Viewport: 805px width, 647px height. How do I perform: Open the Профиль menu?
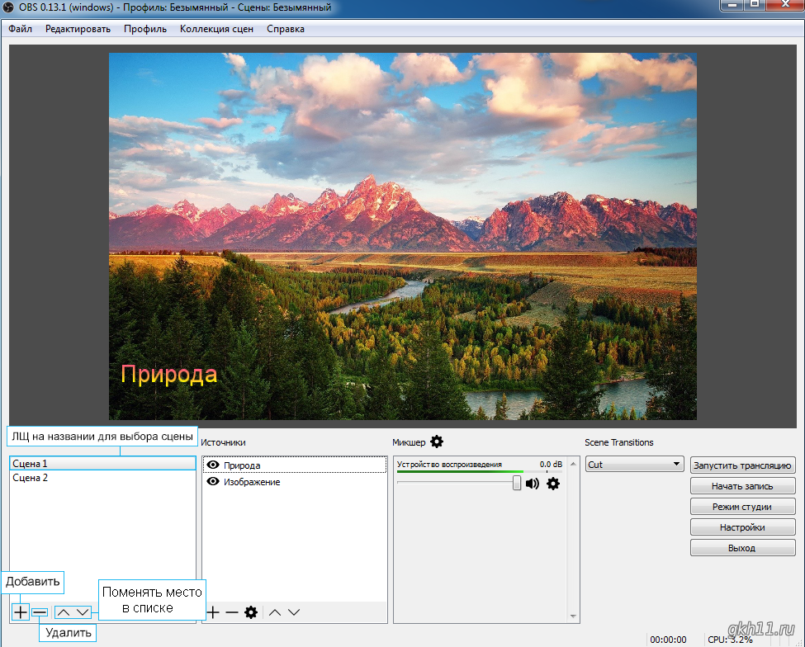(145, 29)
